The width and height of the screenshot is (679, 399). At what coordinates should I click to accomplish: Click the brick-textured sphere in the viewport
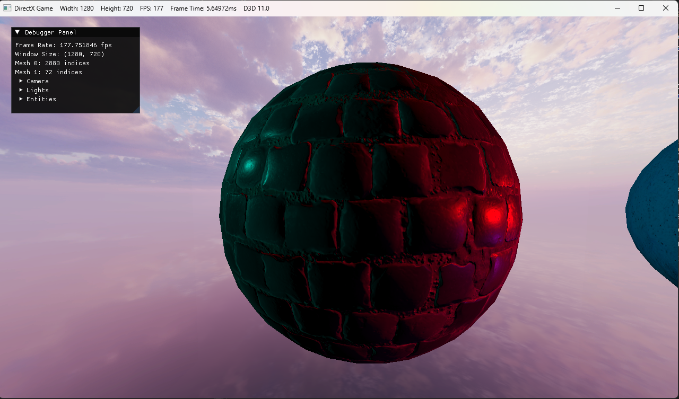tap(371, 213)
